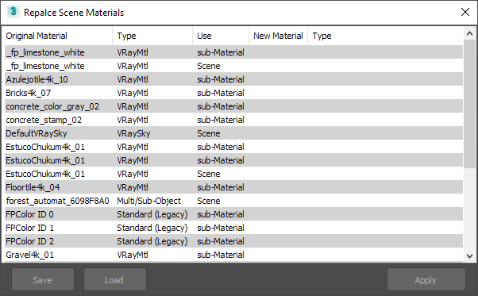Click the New Material column header
The height and width of the screenshot is (296, 478).
(x=279, y=36)
